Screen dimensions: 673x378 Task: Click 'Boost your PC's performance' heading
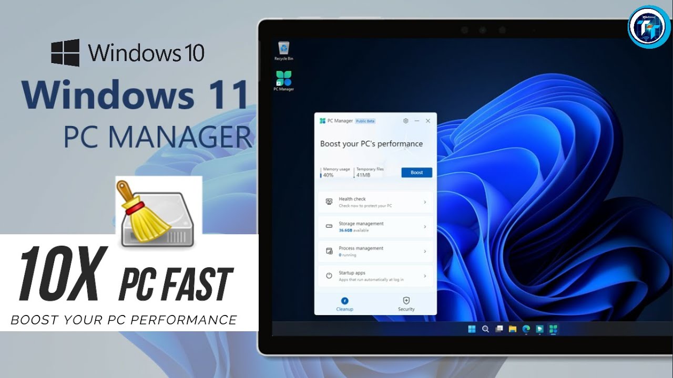pyautogui.click(x=371, y=144)
